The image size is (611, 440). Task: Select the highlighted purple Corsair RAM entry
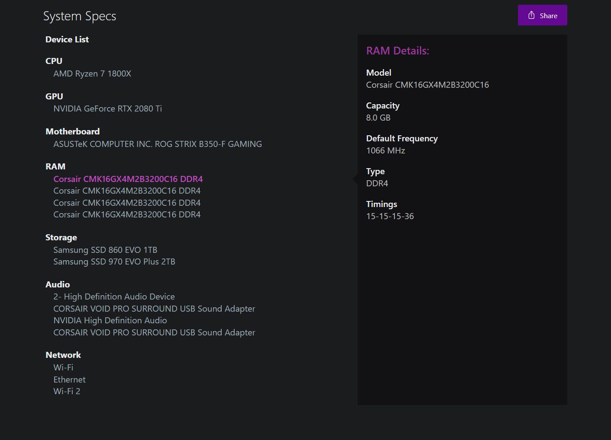(x=128, y=179)
